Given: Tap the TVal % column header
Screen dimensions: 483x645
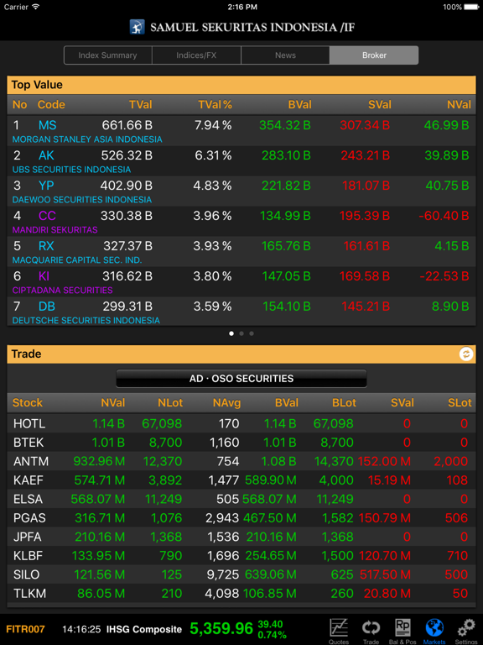Looking at the screenshot, I should (216, 104).
